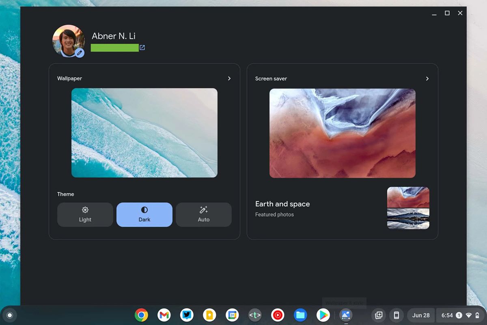Switch theme to Light mode
The image size is (487, 325).
(x=85, y=214)
